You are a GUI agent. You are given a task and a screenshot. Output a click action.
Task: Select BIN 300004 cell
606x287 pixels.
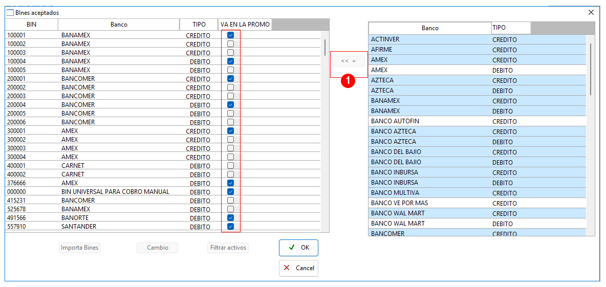click(x=31, y=157)
